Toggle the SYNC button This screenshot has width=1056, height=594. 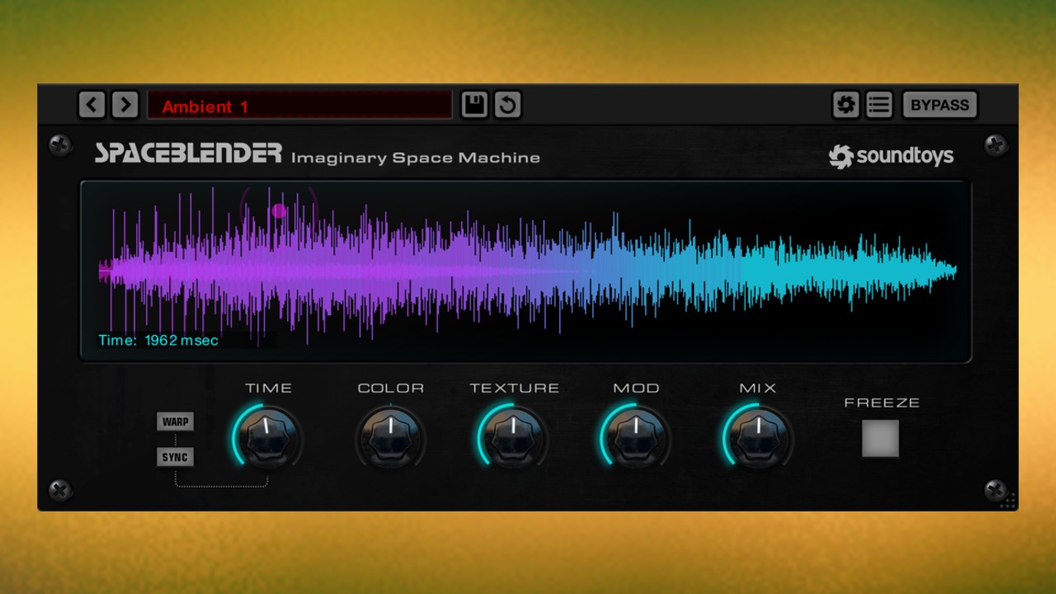click(x=175, y=457)
